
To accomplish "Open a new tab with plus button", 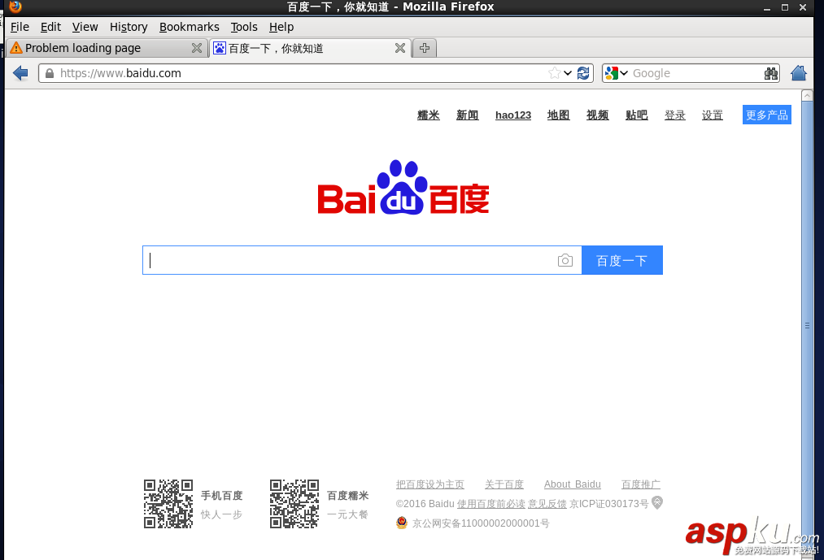I will 425,48.
